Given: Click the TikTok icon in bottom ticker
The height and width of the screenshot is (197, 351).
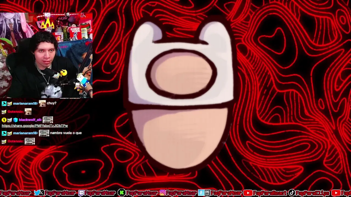Looking at the screenshot, I should [x=292, y=193].
